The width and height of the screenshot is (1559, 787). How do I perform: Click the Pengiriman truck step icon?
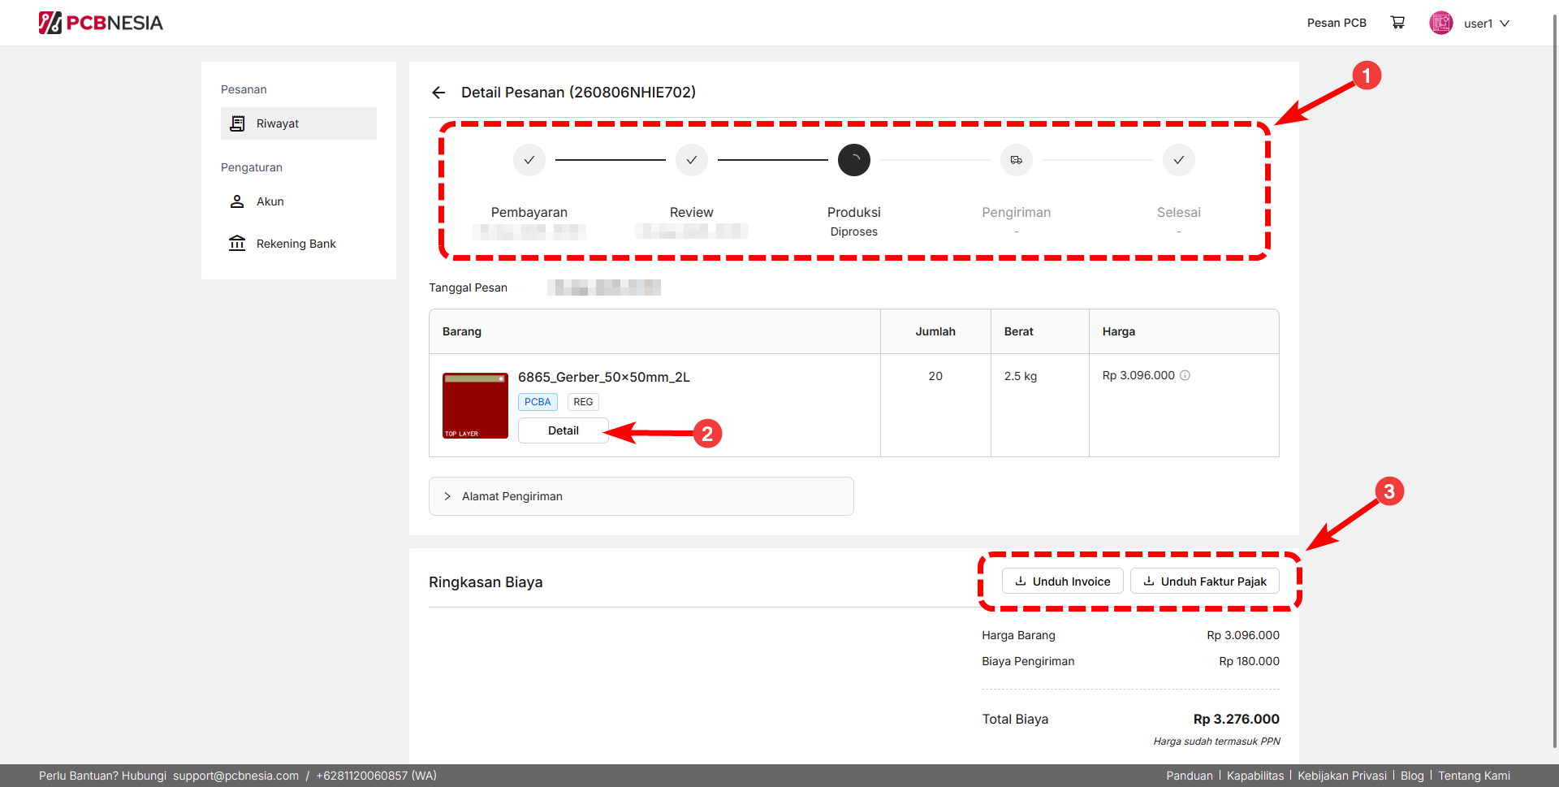click(x=1017, y=160)
